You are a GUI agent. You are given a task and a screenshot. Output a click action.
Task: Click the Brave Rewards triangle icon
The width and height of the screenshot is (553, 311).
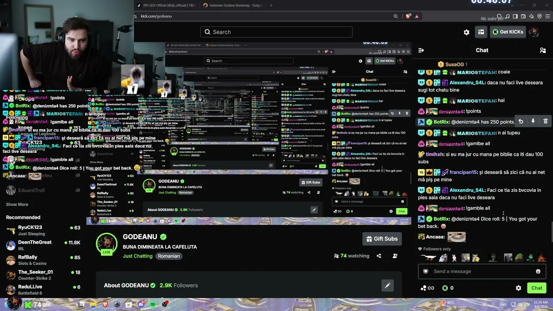tap(416, 16)
